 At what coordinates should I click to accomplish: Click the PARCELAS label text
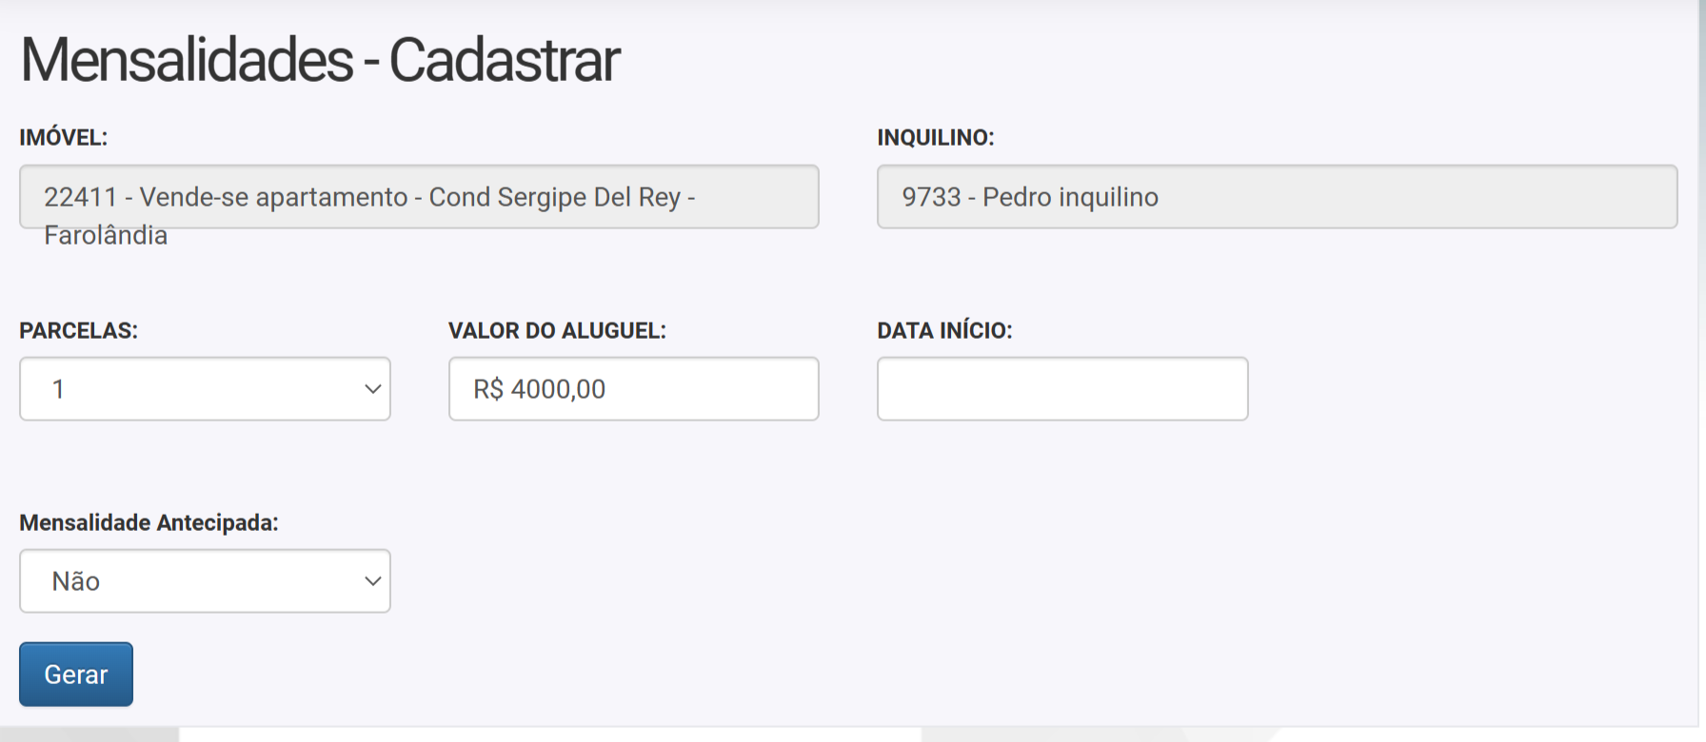pyautogui.click(x=79, y=331)
